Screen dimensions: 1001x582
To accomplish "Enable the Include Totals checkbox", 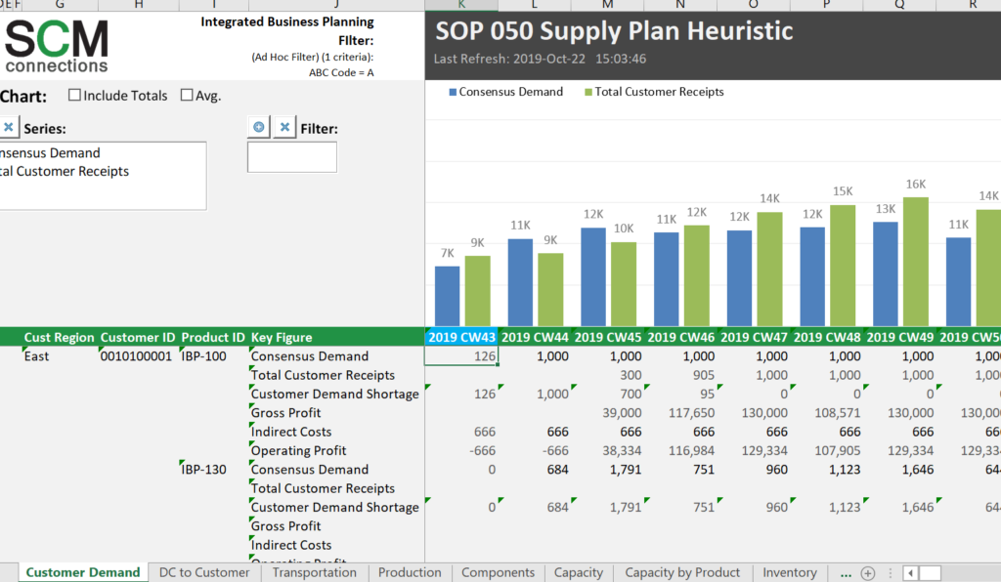I will [74, 95].
